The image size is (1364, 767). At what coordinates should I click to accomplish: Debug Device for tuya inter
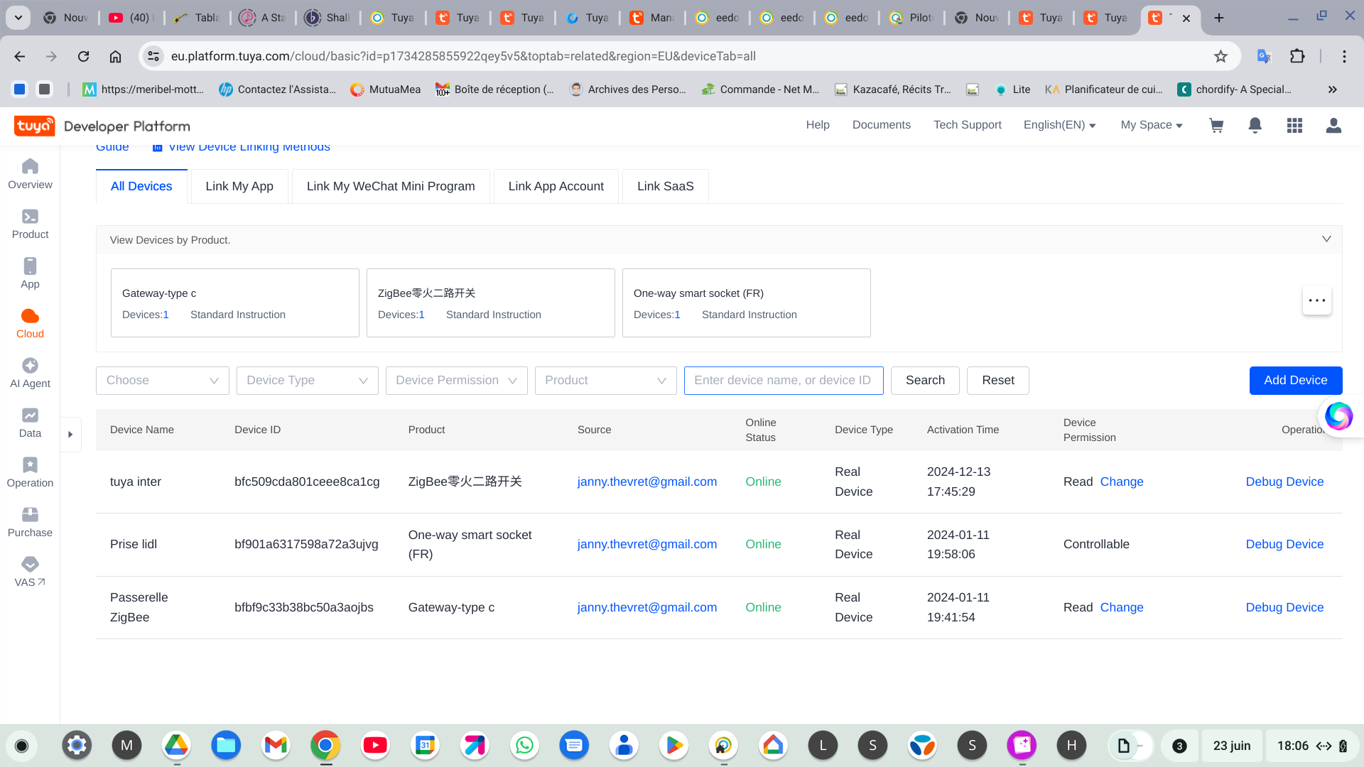point(1284,482)
